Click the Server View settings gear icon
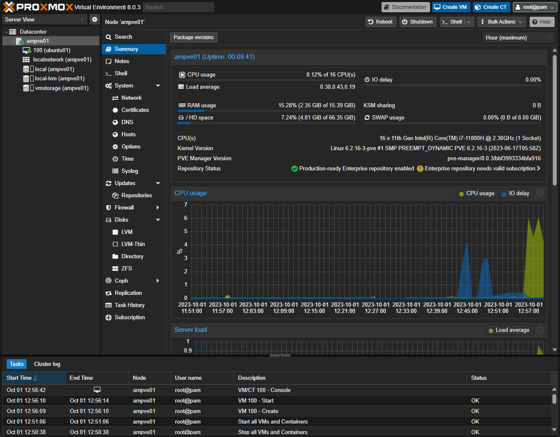Screen dimensions: 560x437 [x=95, y=19]
